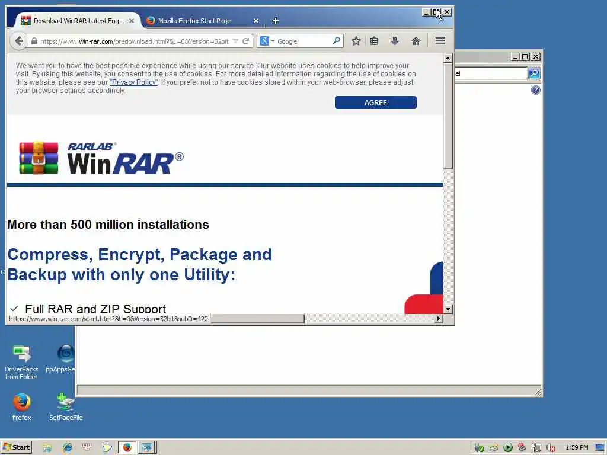Switch to the Download WinRAR Latest tab

[x=78, y=21]
